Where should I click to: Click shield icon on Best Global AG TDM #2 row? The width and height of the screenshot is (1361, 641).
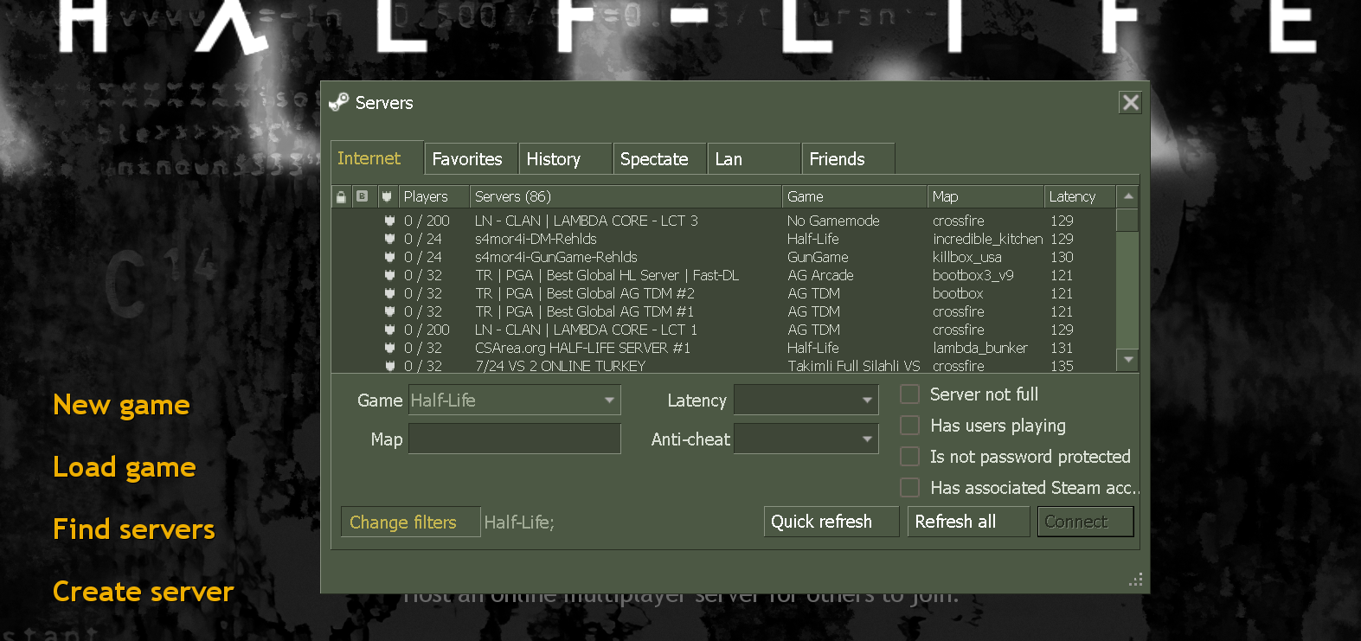[390, 293]
